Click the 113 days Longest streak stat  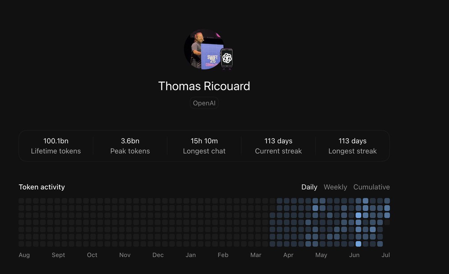click(x=352, y=146)
